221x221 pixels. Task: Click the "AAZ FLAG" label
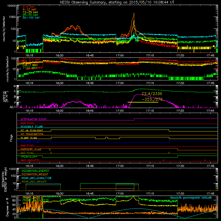27,153
